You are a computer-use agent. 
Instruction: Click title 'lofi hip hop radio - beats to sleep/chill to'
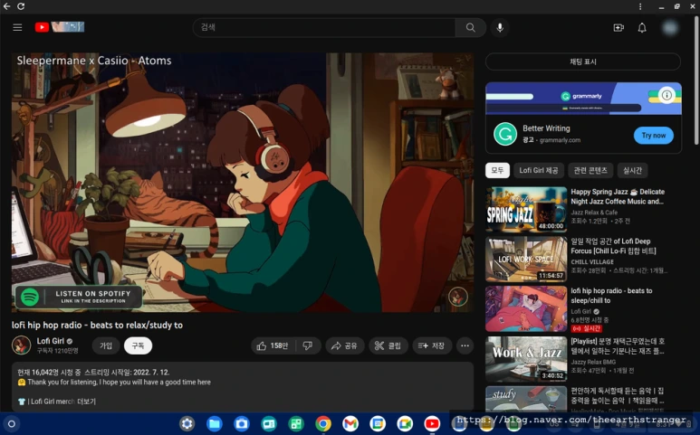coord(611,296)
